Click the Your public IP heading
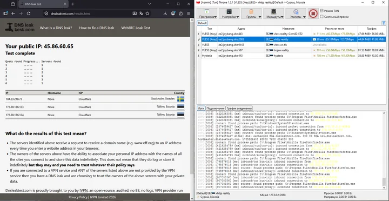Image resolution: width=389 pixels, height=201 pixels. click(39, 46)
